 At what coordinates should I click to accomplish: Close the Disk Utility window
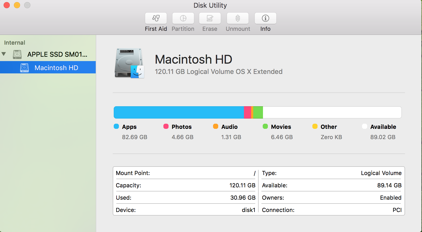7,5
